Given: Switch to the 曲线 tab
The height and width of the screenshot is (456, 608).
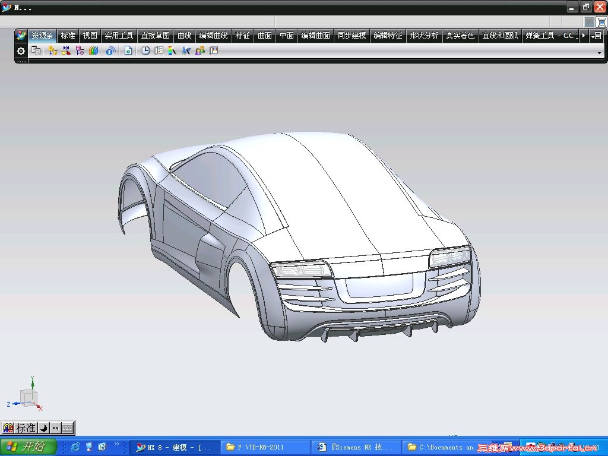Looking at the screenshot, I should tap(185, 36).
